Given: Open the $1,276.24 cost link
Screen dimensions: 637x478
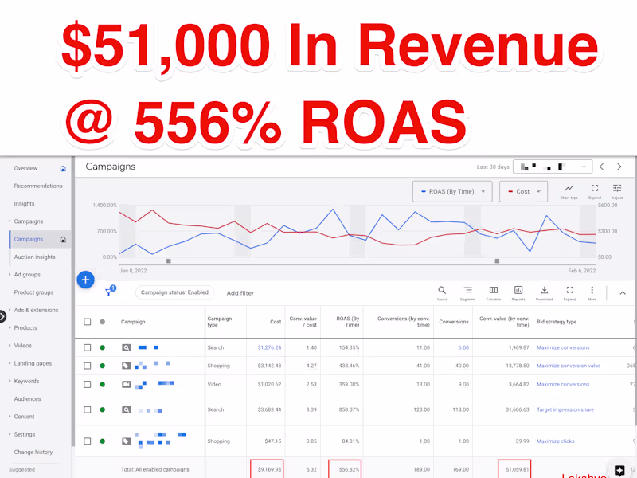Looking at the screenshot, I should pyautogui.click(x=269, y=347).
